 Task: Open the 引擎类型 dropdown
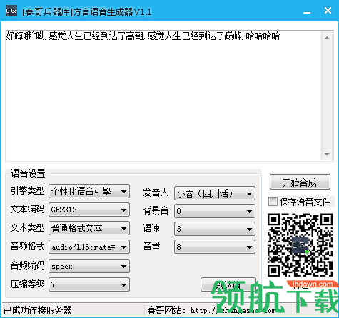tap(89, 191)
